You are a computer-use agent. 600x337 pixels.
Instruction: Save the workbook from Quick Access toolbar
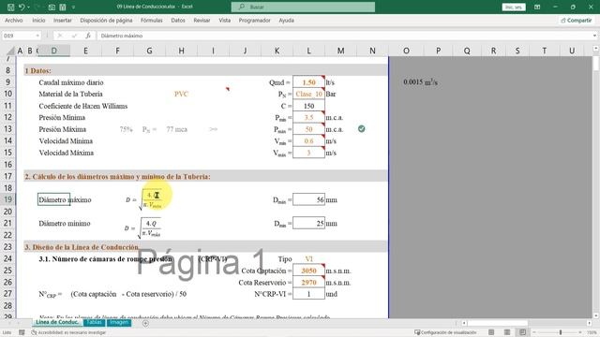pyautogui.click(x=10, y=7)
